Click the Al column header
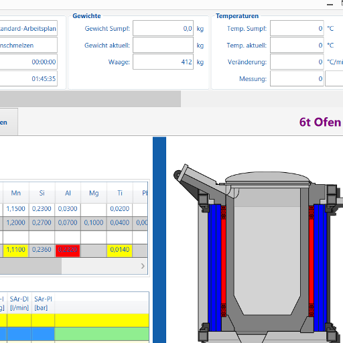The height and width of the screenshot is (343, 343). pos(68,193)
